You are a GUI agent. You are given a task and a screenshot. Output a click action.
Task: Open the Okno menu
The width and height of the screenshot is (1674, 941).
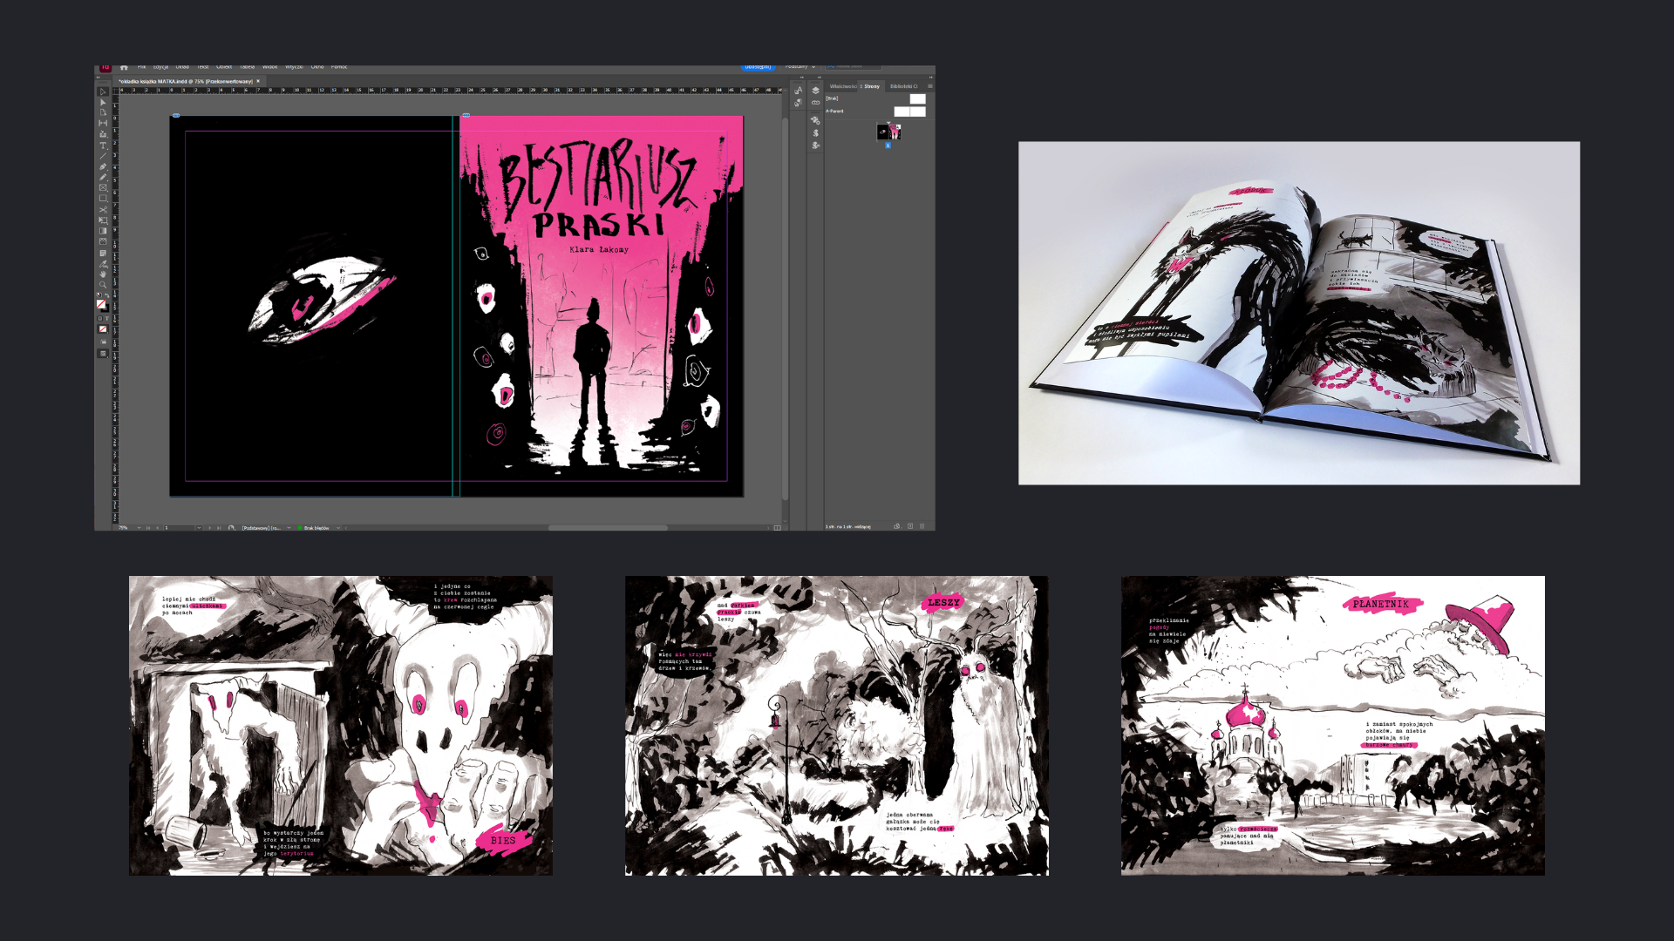tap(317, 66)
